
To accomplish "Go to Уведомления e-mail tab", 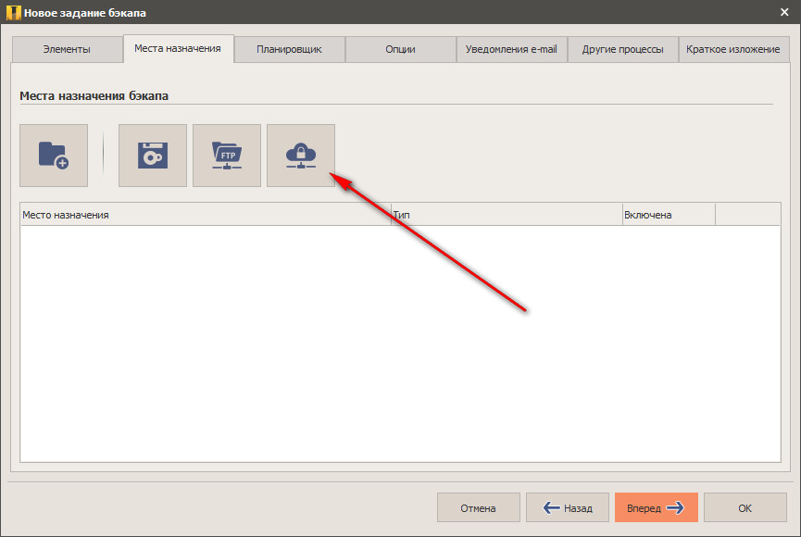I will [x=511, y=50].
